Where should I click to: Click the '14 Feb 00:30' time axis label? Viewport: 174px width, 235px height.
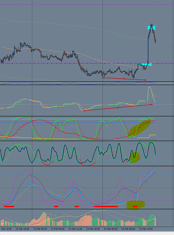pyautogui.click(x=110, y=229)
